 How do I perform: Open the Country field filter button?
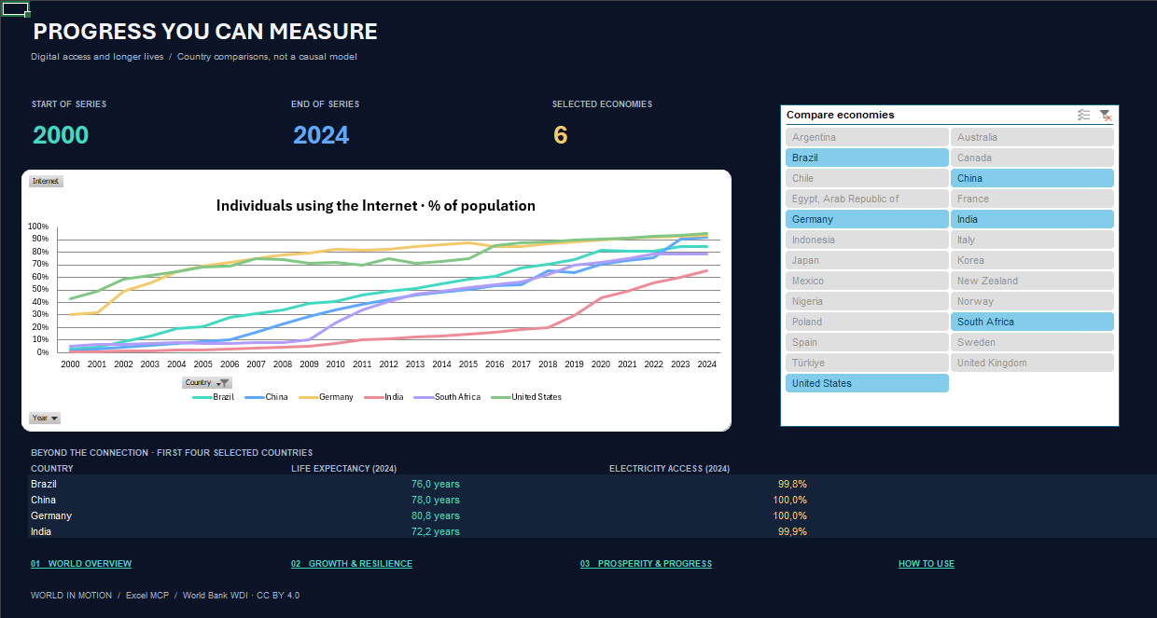tap(206, 382)
